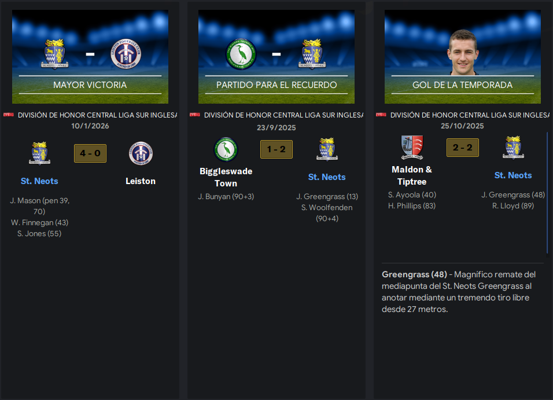Click the flag icon above the 25/10/2025 match
Viewport: 553px width, 400px height.
(x=381, y=115)
